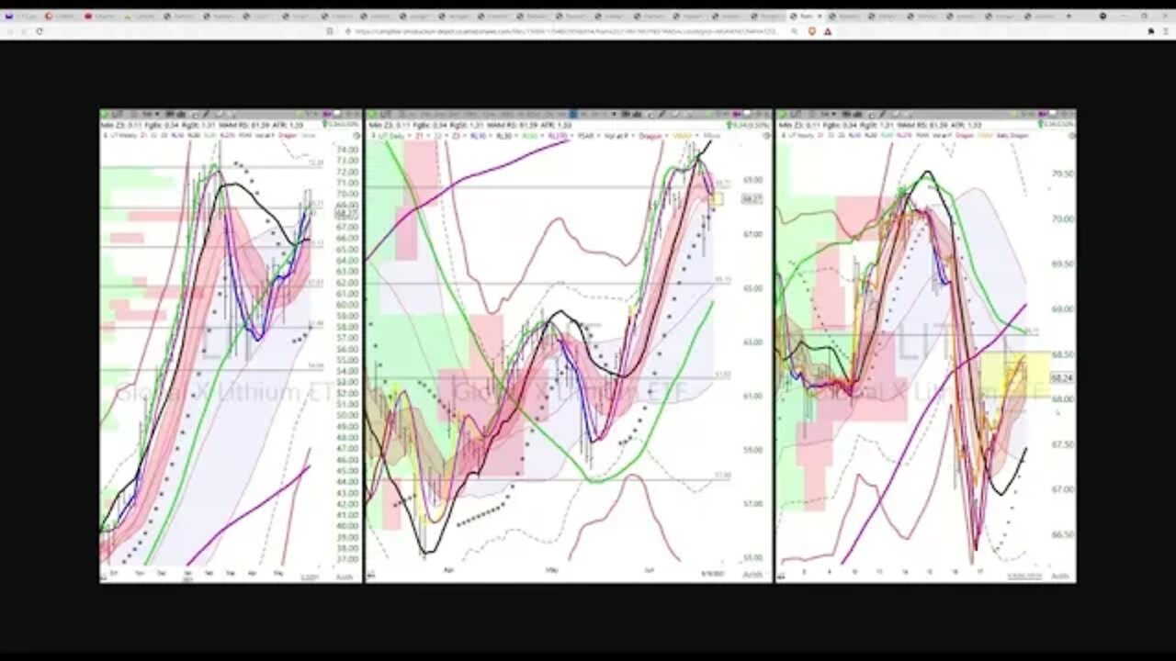This screenshot has height=661, width=1176.
Task: Click Auto scale button on daily chart
Action: tap(754, 576)
